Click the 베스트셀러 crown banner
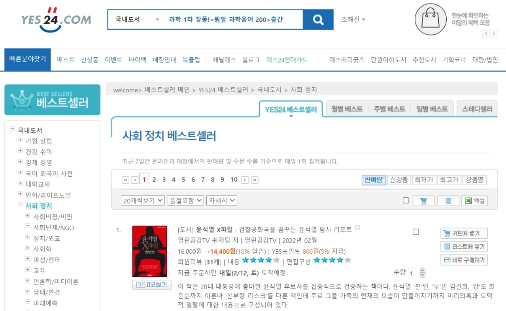This screenshot has width=506, height=311. click(x=52, y=100)
